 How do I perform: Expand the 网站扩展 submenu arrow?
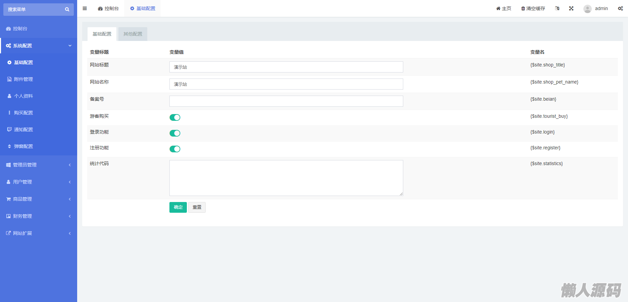[70, 233]
